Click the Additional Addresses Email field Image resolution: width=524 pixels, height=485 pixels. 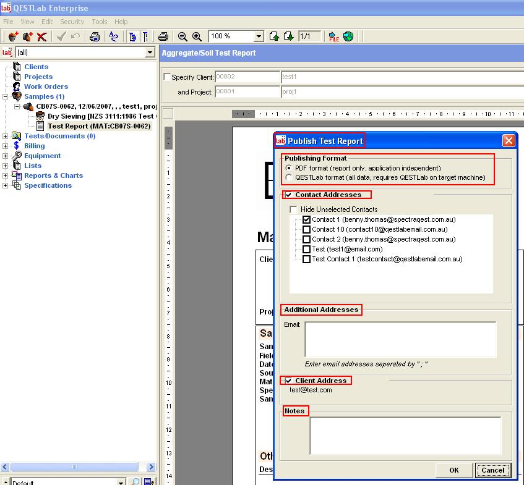click(x=400, y=339)
